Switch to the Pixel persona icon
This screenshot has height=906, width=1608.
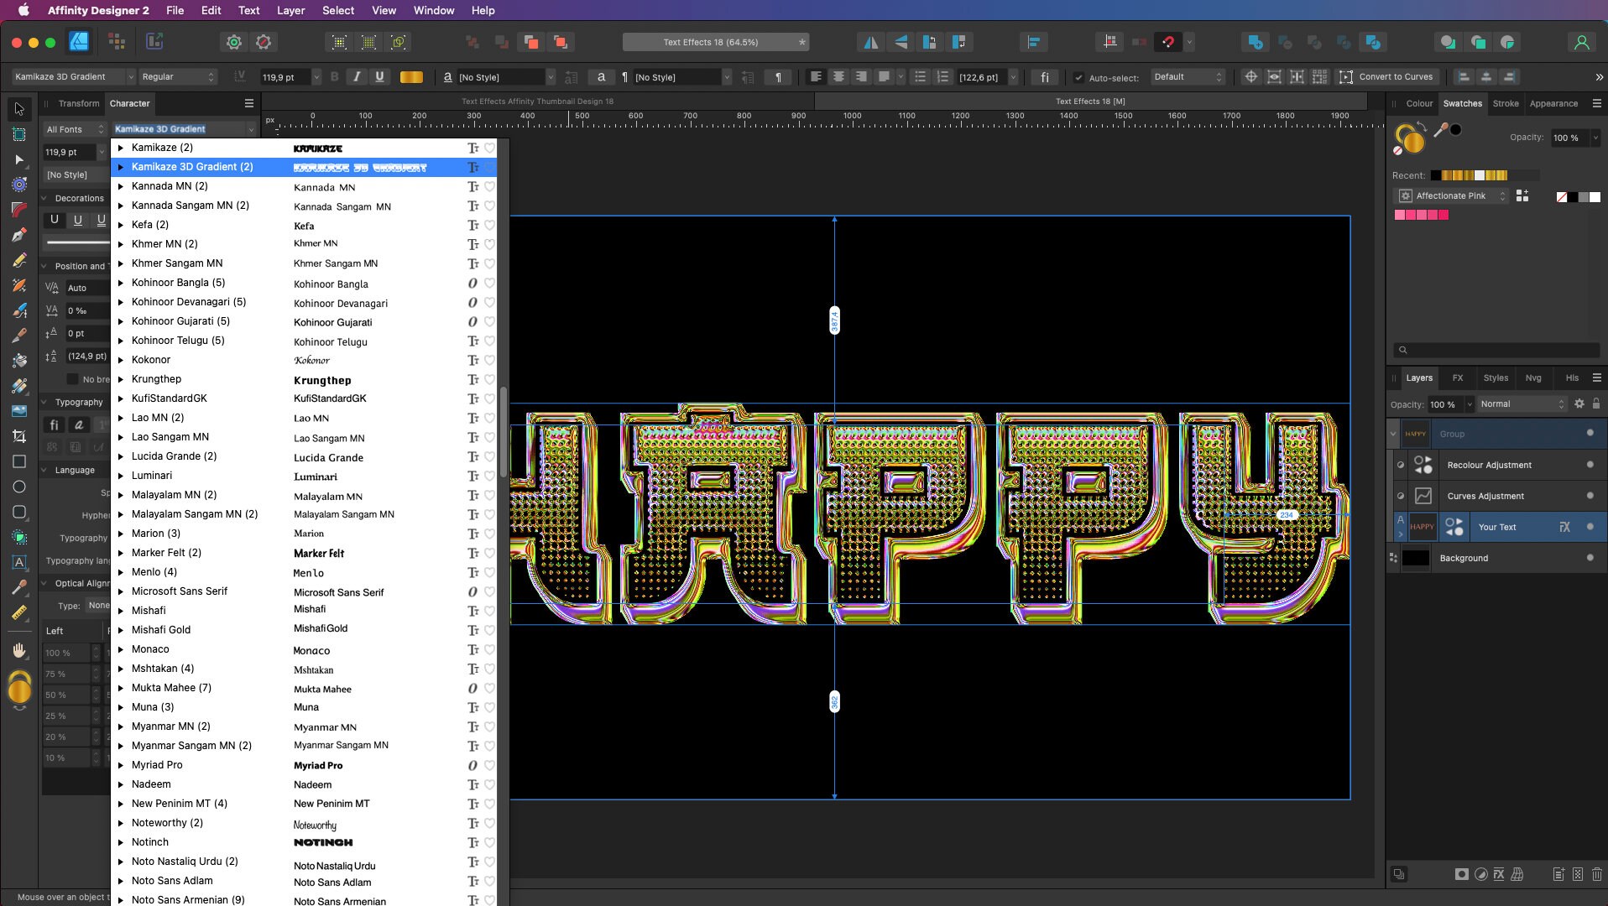pyautogui.click(x=117, y=41)
